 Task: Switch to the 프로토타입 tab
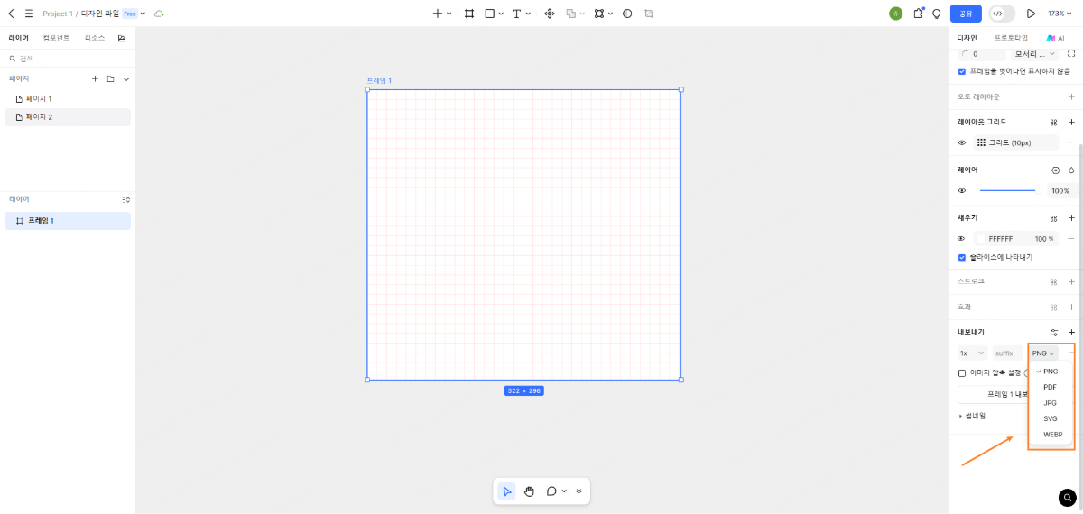click(1010, 38)
